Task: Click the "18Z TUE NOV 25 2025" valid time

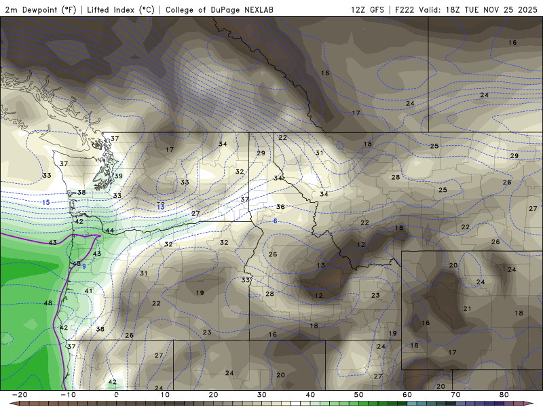Action: 491,9
